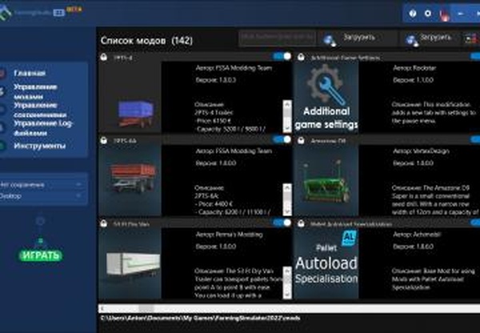Open the Desktop dropdown in sidebar
The height and width of the screenshot is (333, 480).
(42, 195)
